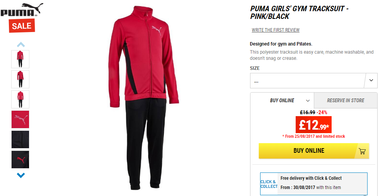The height and width of the screenshot is (196, 378).
Task: Click the main tracksuit product image
Action: (144, 98)
